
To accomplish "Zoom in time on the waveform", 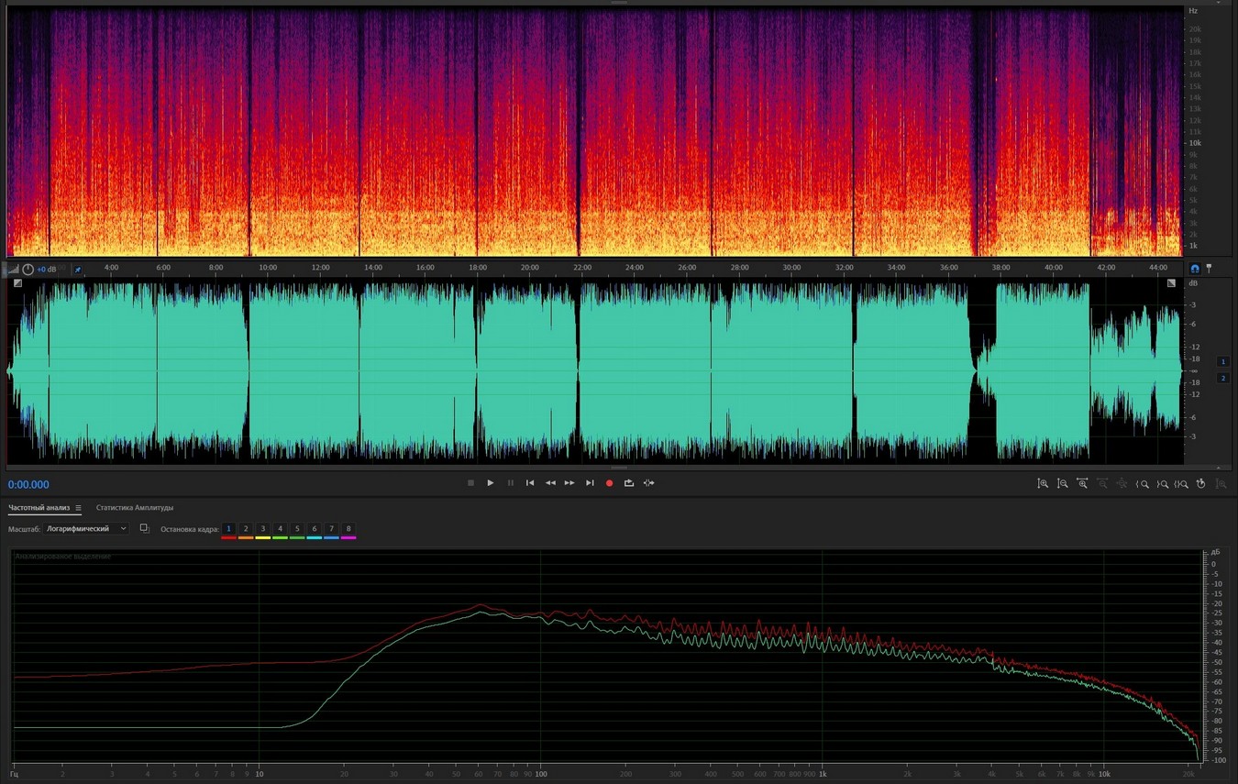I will coord(1082,483).
